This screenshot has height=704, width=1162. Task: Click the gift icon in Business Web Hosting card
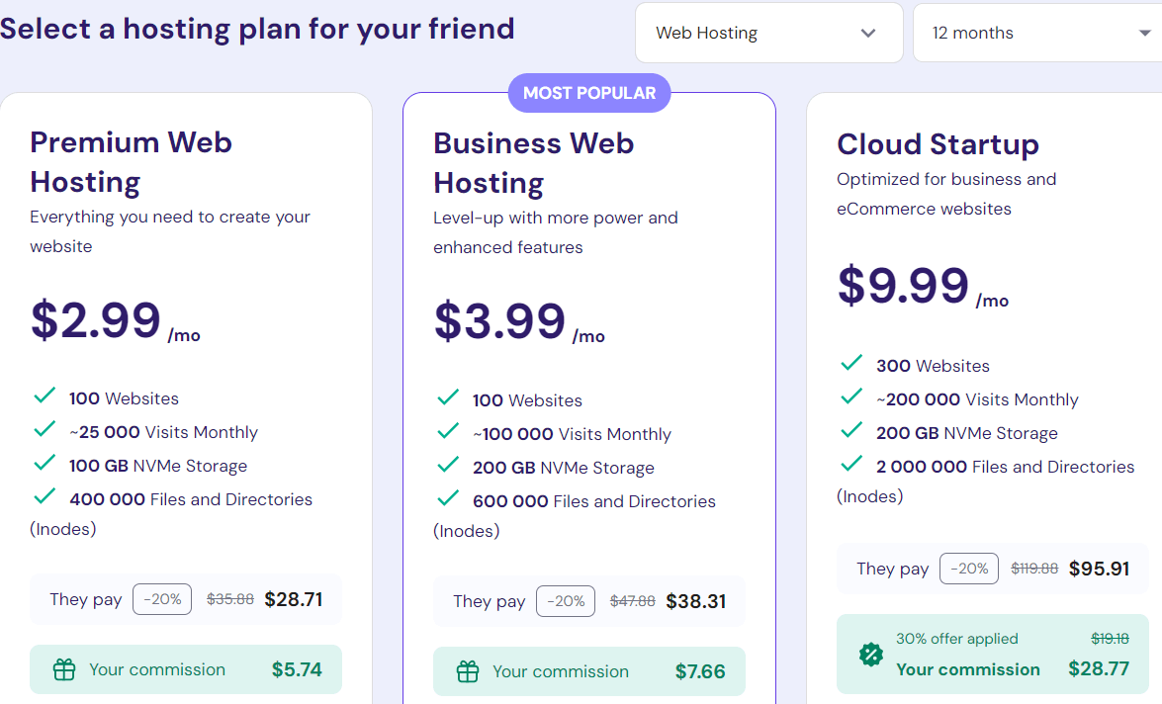coord(468,671)
